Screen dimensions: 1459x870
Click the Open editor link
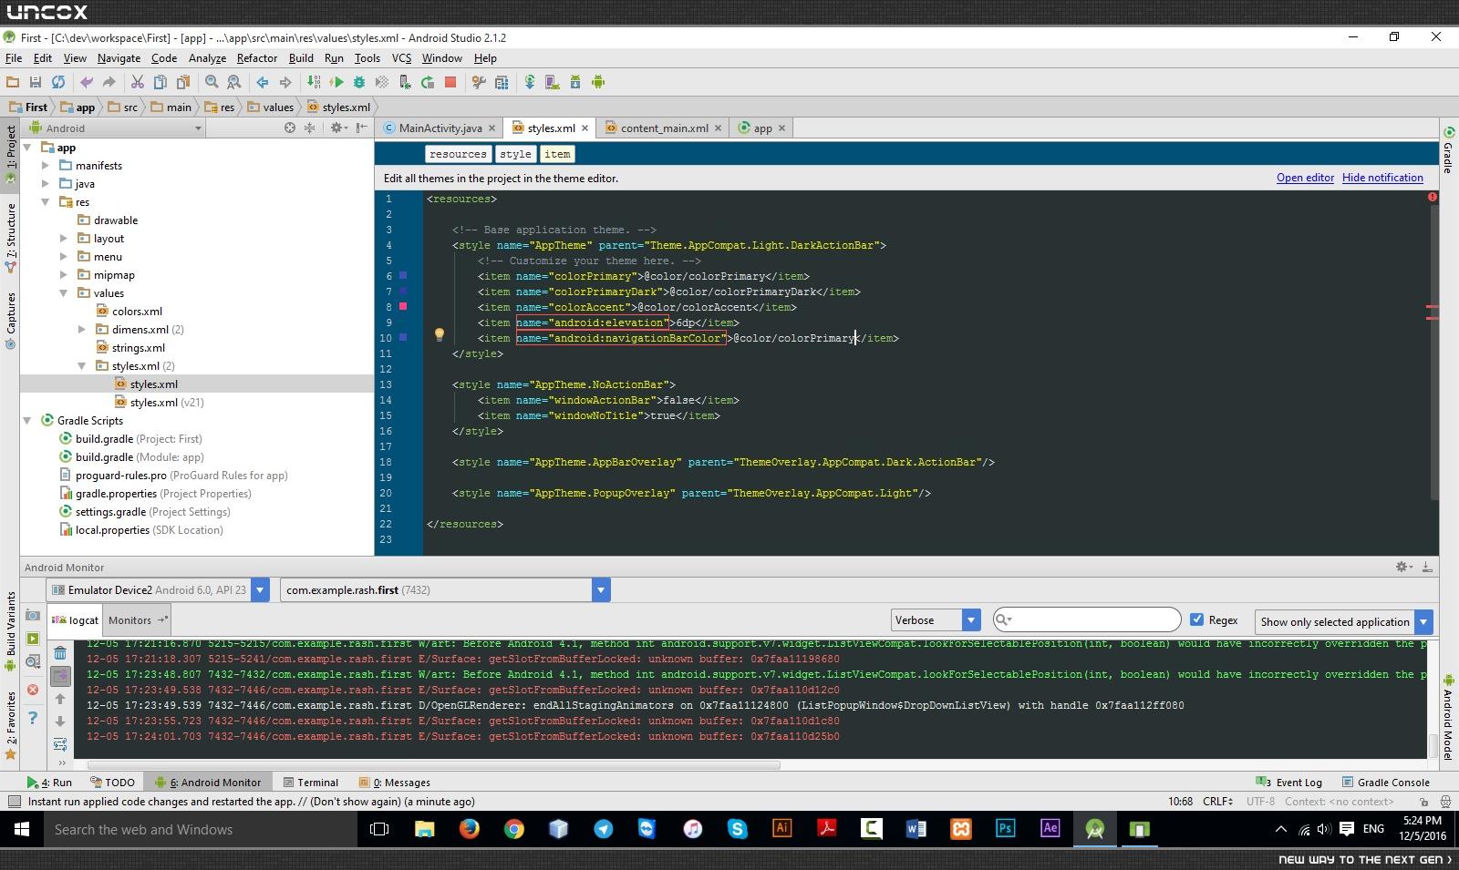(x=1305, y=178)
